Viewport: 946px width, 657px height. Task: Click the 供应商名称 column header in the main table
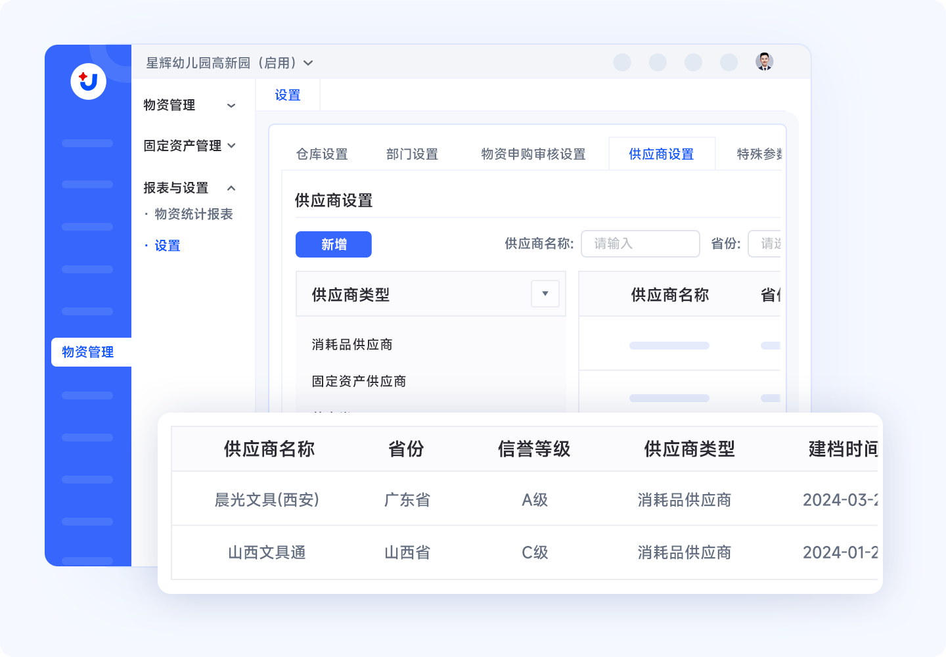tap(670, 295)
